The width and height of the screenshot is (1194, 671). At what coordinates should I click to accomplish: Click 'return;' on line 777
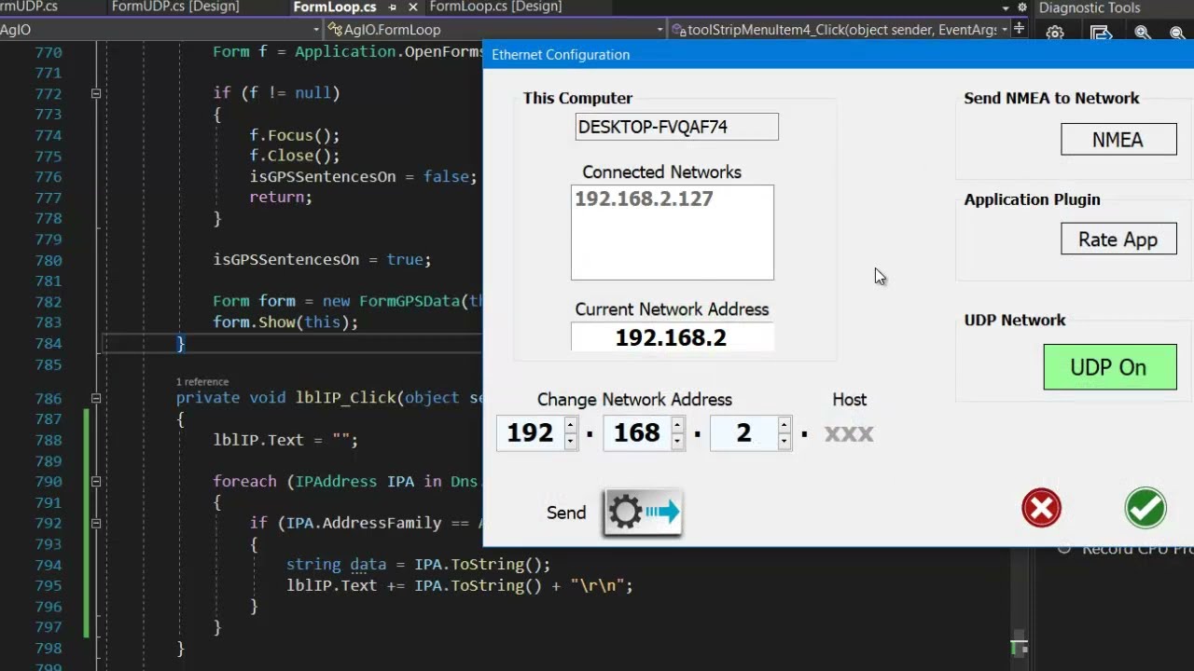tap(281, 197)
